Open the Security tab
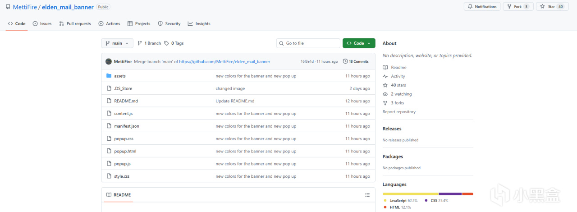Viewport: 577px width, 212px height. coord(169,23)
